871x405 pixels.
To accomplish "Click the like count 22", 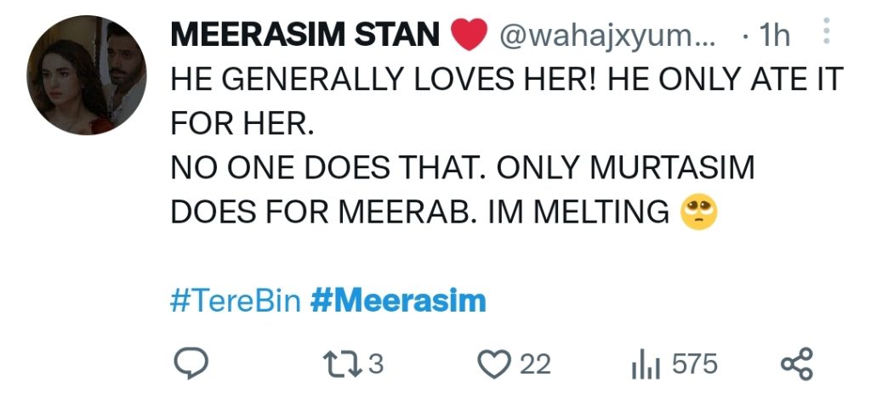I will pyautogui.click(x=535, y=364).
